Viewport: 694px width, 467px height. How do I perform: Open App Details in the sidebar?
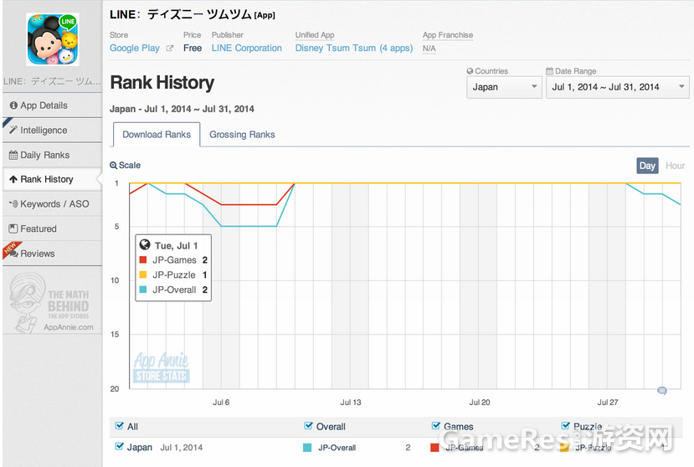pos(52,105)
